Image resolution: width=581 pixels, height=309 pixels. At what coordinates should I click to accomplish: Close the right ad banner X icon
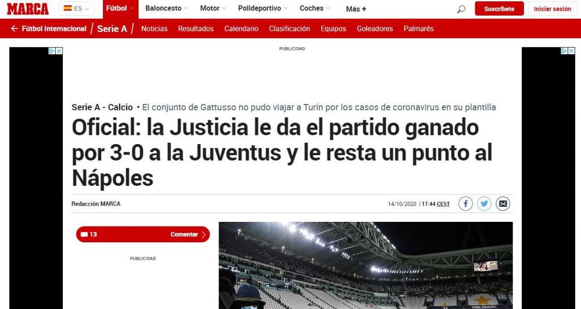tap(571, 51)
